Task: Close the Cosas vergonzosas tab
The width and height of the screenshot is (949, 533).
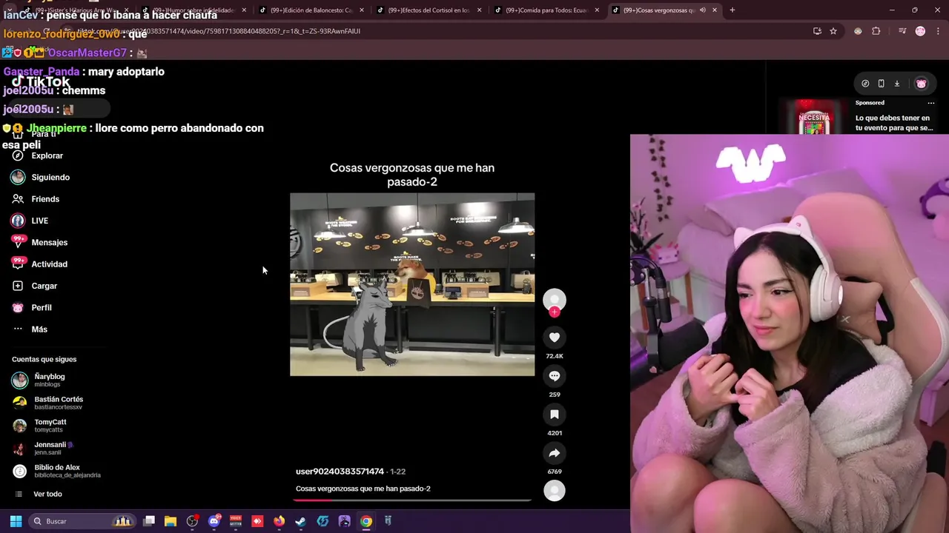Action: coord(715,10)
